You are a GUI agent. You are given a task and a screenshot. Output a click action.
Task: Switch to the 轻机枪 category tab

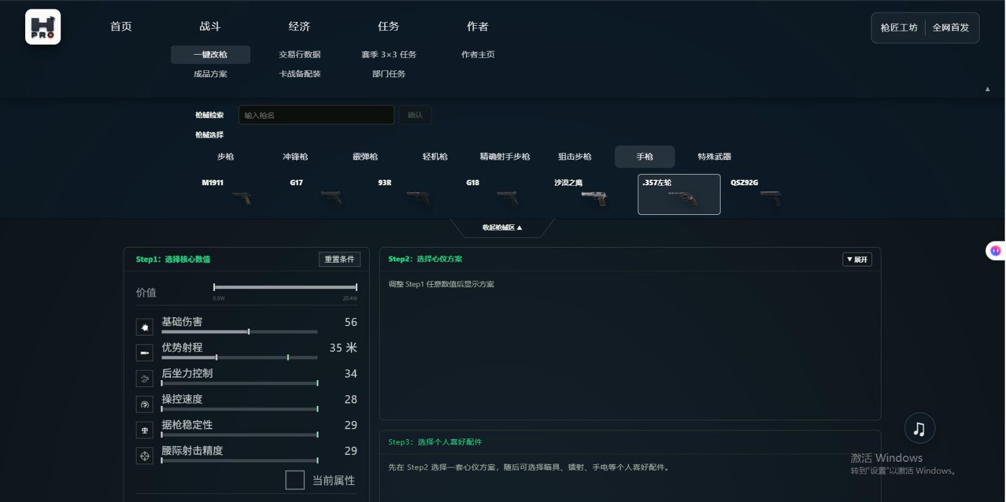coord(435,156)
